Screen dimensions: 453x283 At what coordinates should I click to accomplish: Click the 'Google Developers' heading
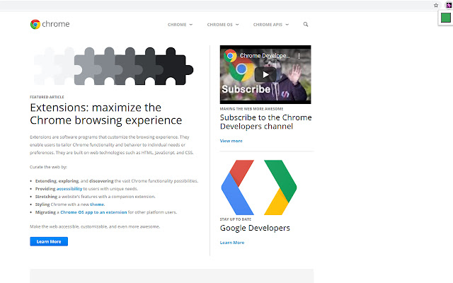pyautogui.click(x=255, y=228)
